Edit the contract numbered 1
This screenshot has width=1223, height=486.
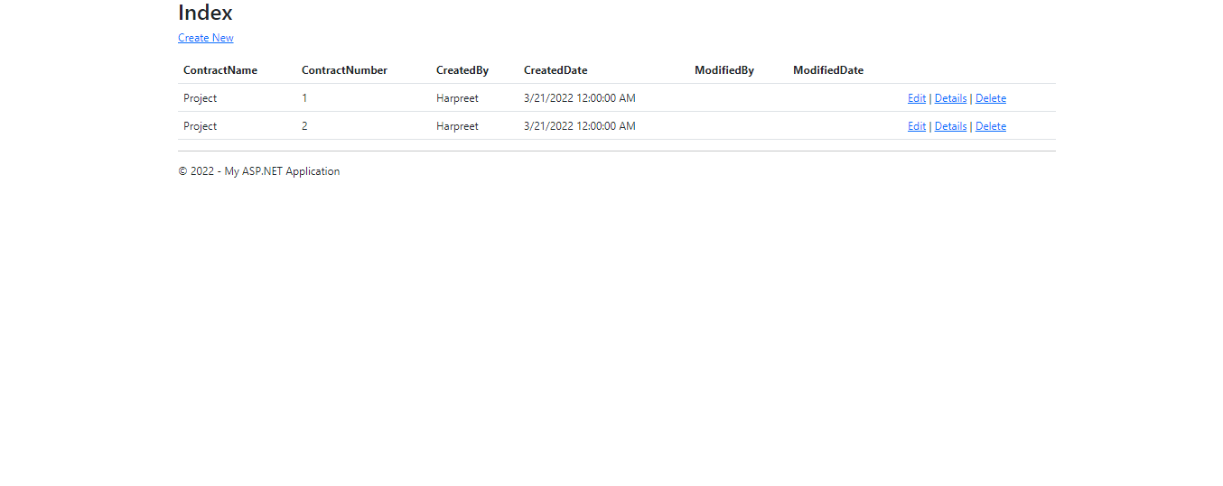917,98
